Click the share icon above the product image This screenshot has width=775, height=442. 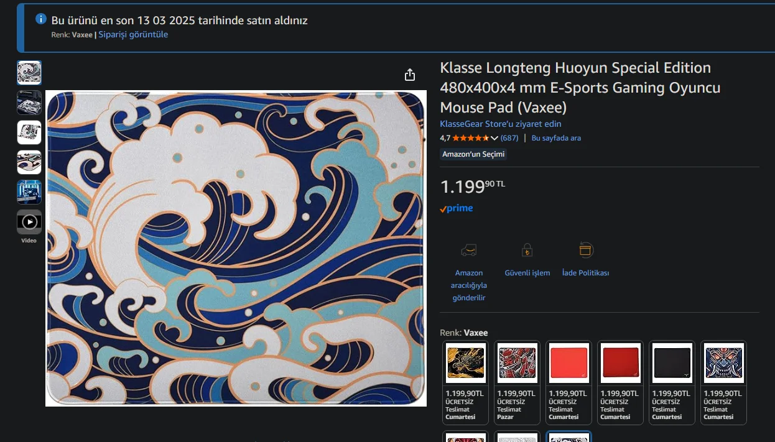(409, 75)
